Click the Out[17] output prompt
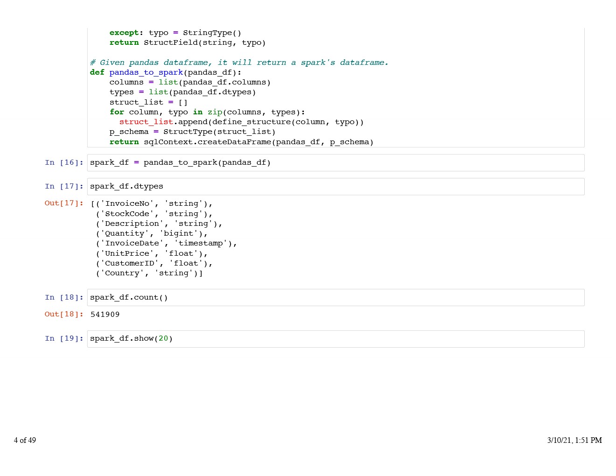The image size is (616, 476). click(64, 203)
